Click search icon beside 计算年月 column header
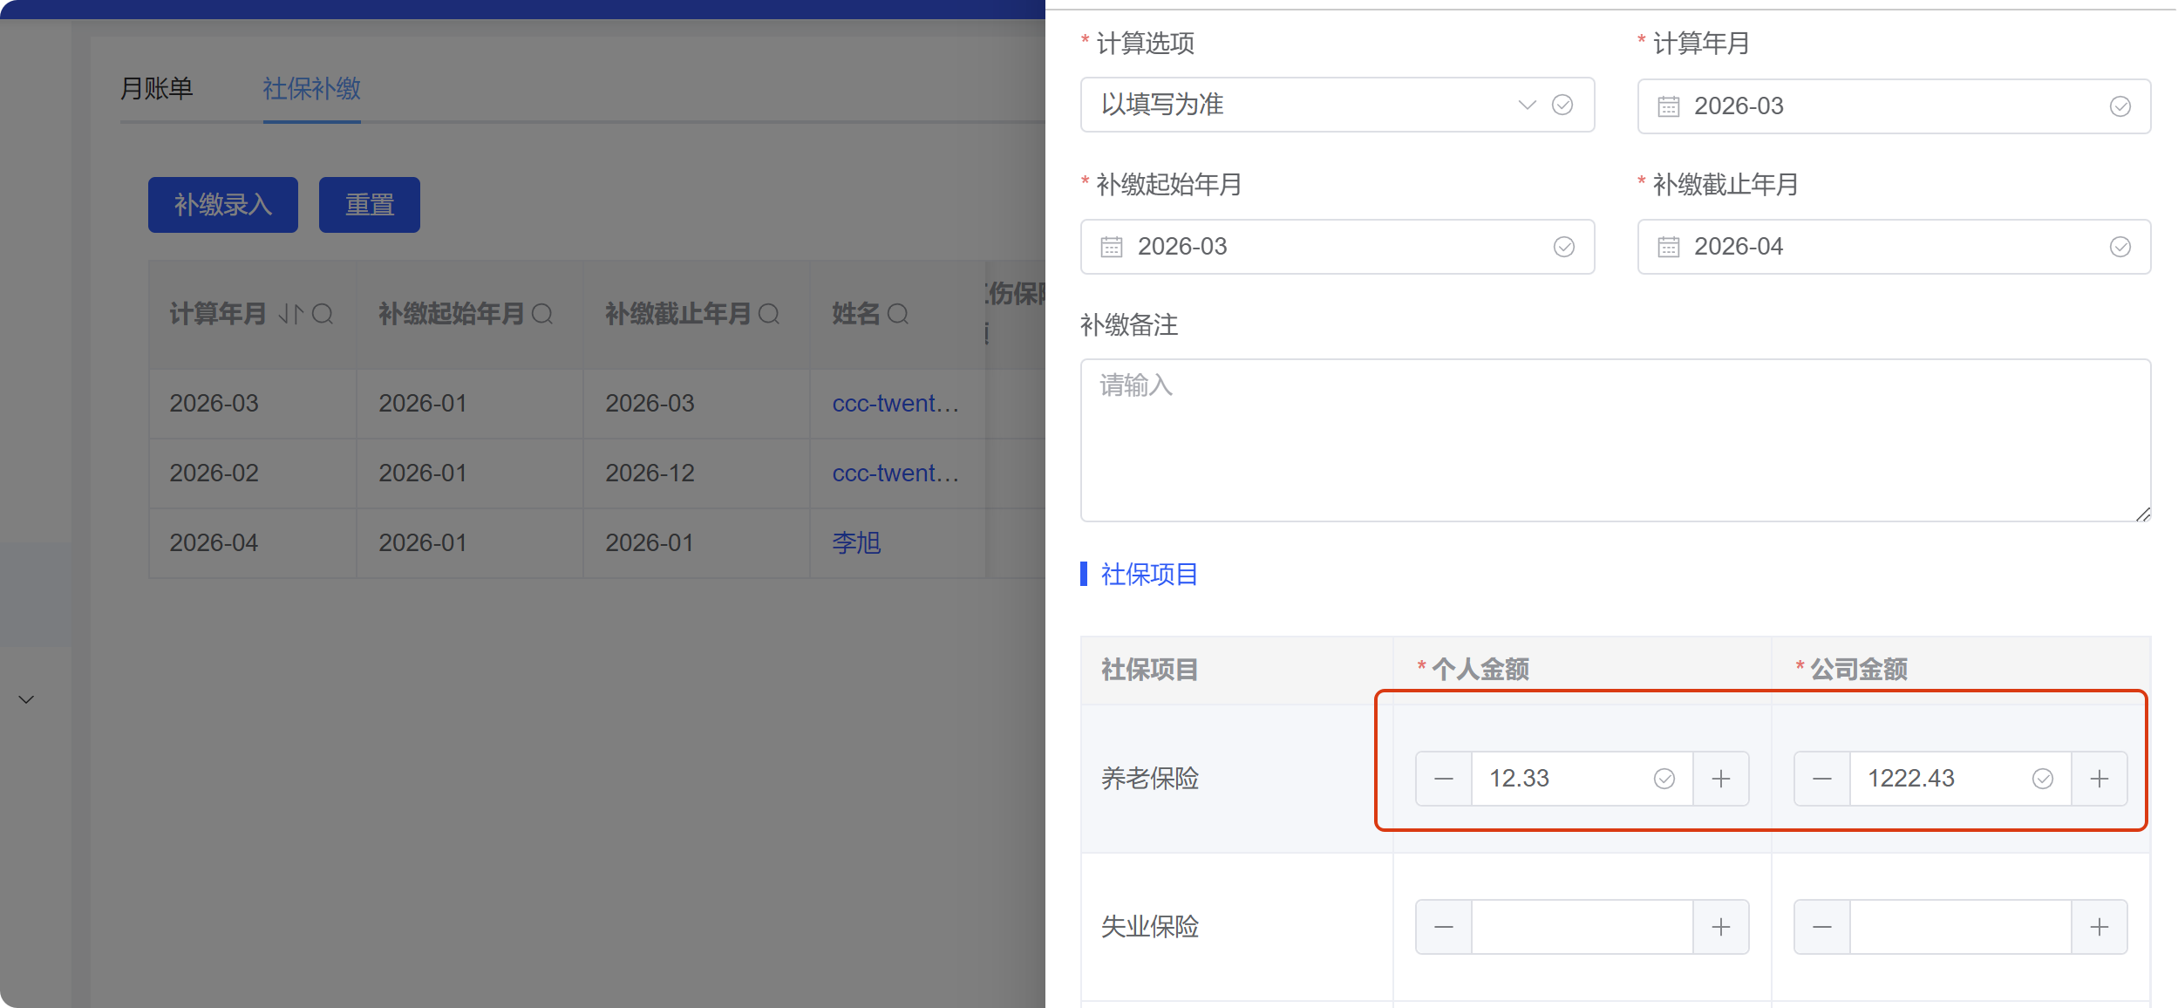2178x1008 pixels. tap(323, 314)
